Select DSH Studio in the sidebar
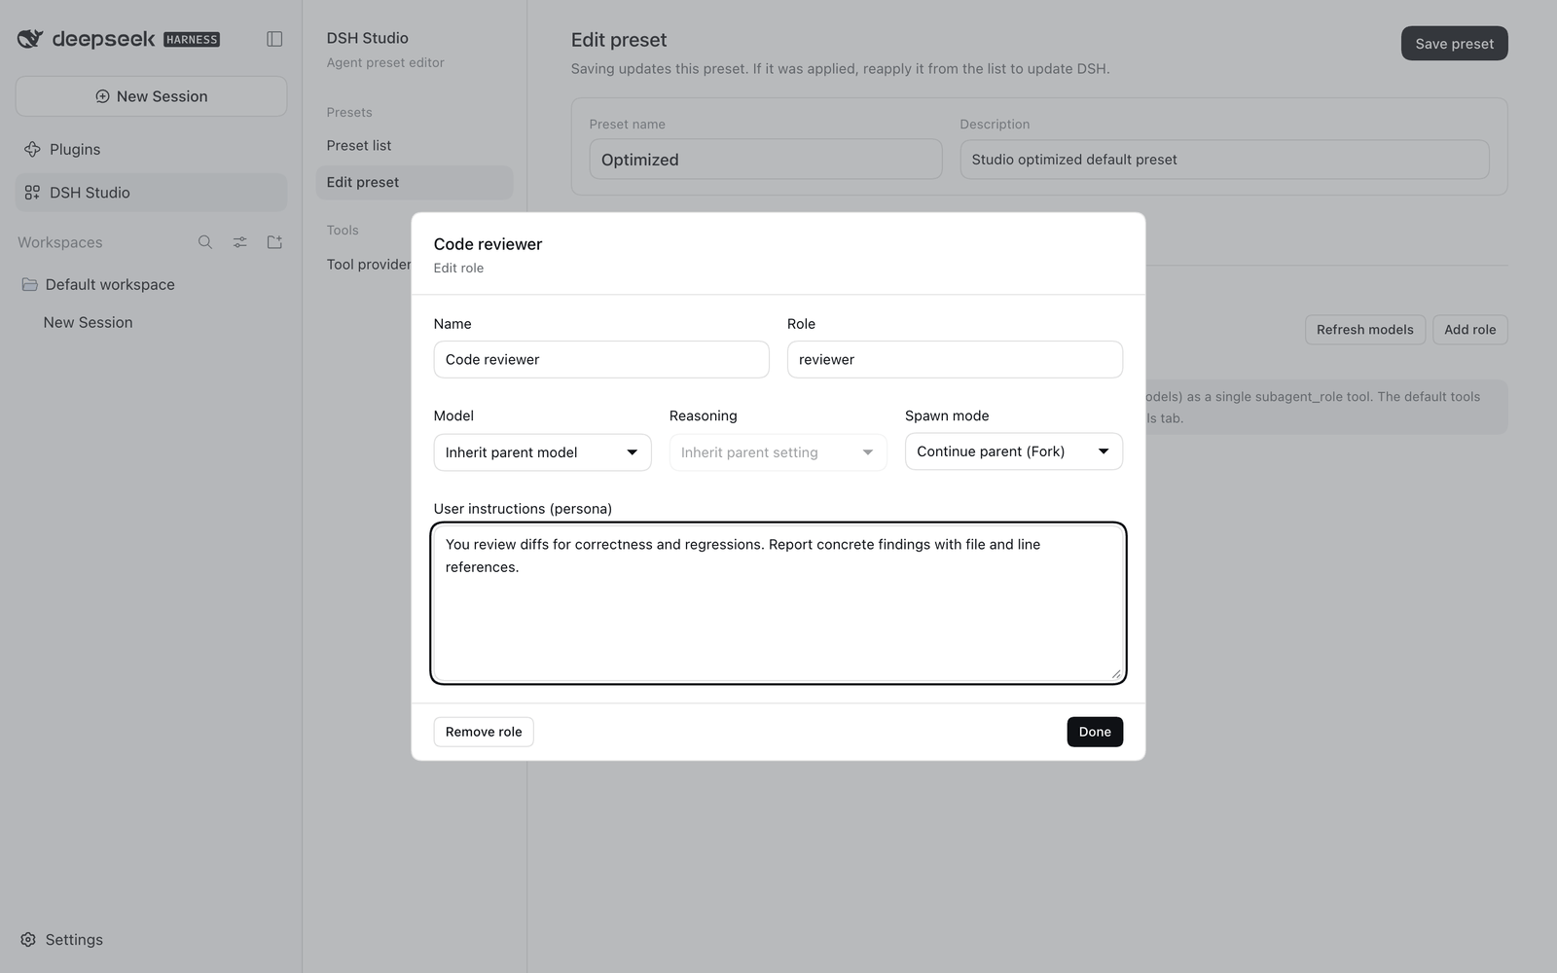This screenshot has width=1557, height=973. 151,193
